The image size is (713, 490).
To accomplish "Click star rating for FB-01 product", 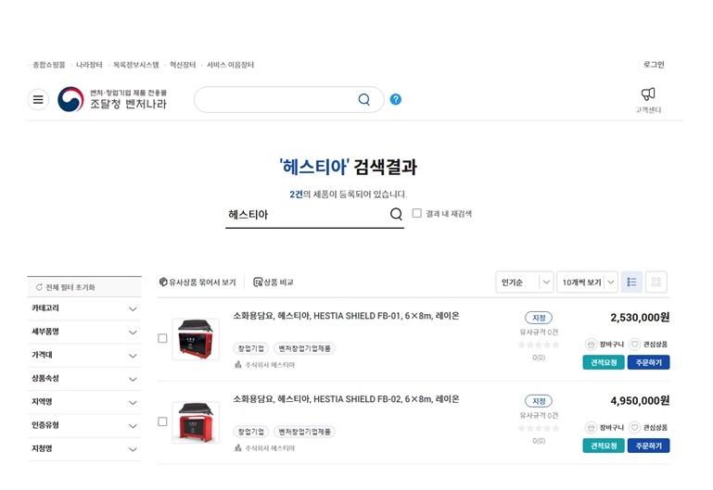I will point(539,345).
